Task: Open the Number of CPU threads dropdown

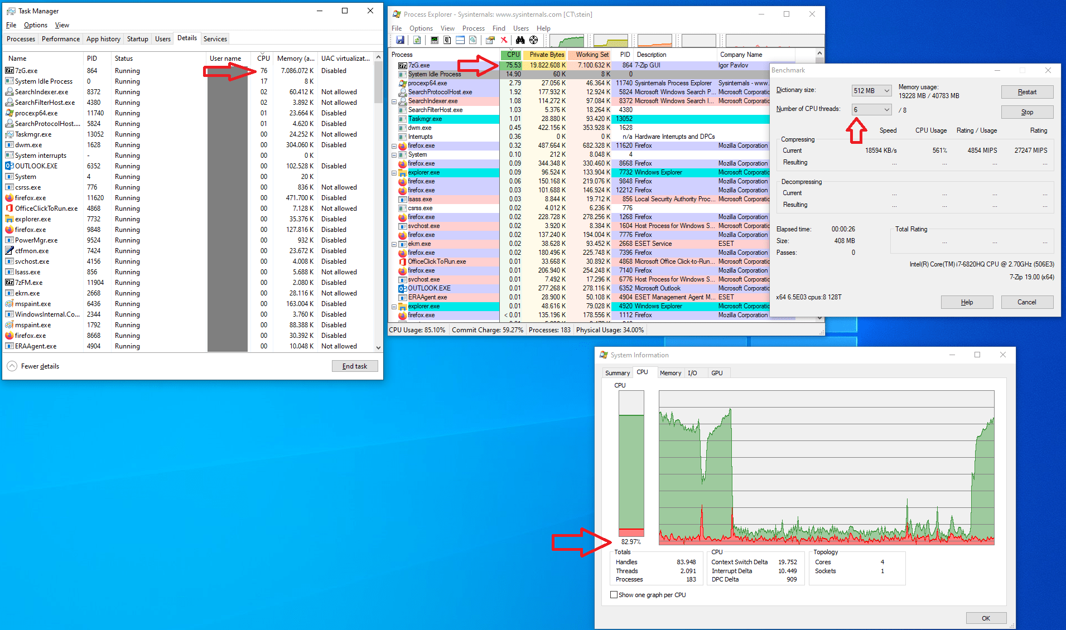Action: [871, 110]
